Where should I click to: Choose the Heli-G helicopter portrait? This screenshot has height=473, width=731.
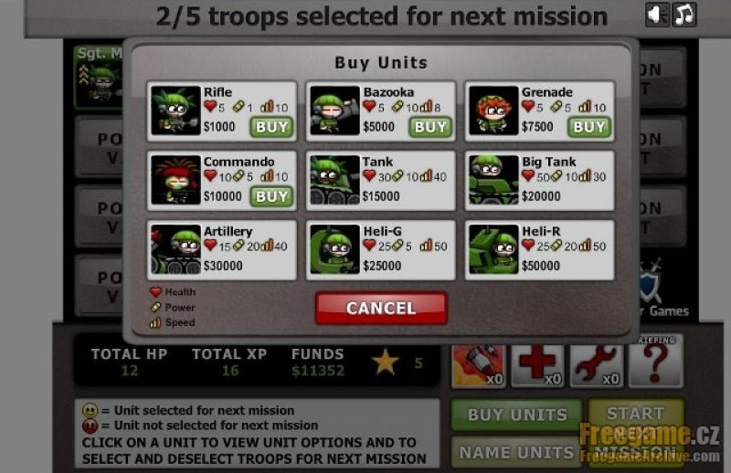334,249
